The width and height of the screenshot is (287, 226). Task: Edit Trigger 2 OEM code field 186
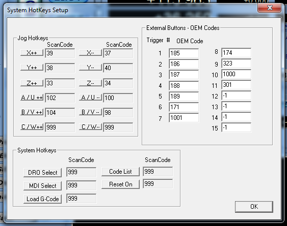click(184, 64)
